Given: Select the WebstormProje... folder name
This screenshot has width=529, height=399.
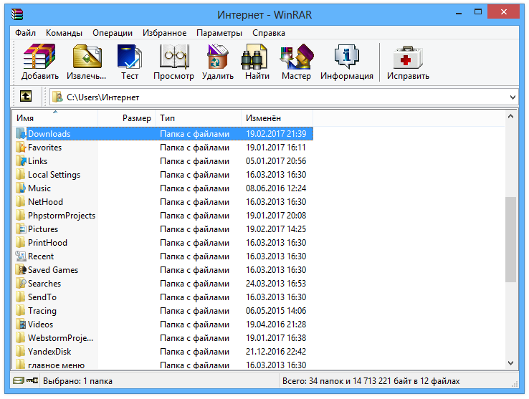Looking at the screenshot, I should [x=60, y=338].
